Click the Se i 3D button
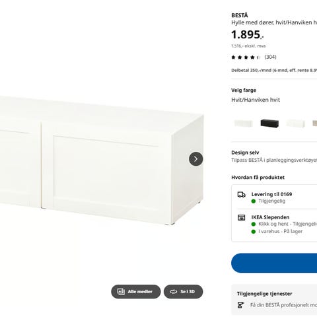 point(183,291)
